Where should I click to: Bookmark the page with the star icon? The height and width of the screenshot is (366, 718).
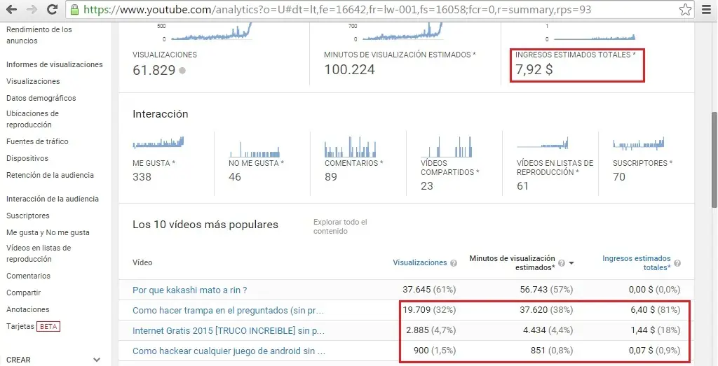click(685, 10)
